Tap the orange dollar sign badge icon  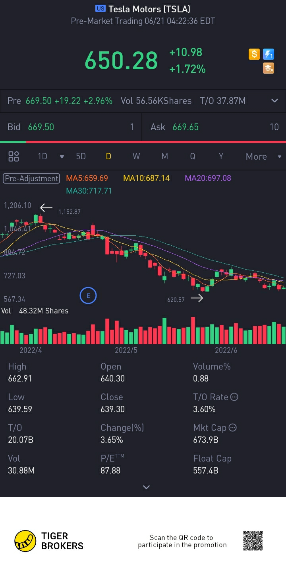click(254, 54)
